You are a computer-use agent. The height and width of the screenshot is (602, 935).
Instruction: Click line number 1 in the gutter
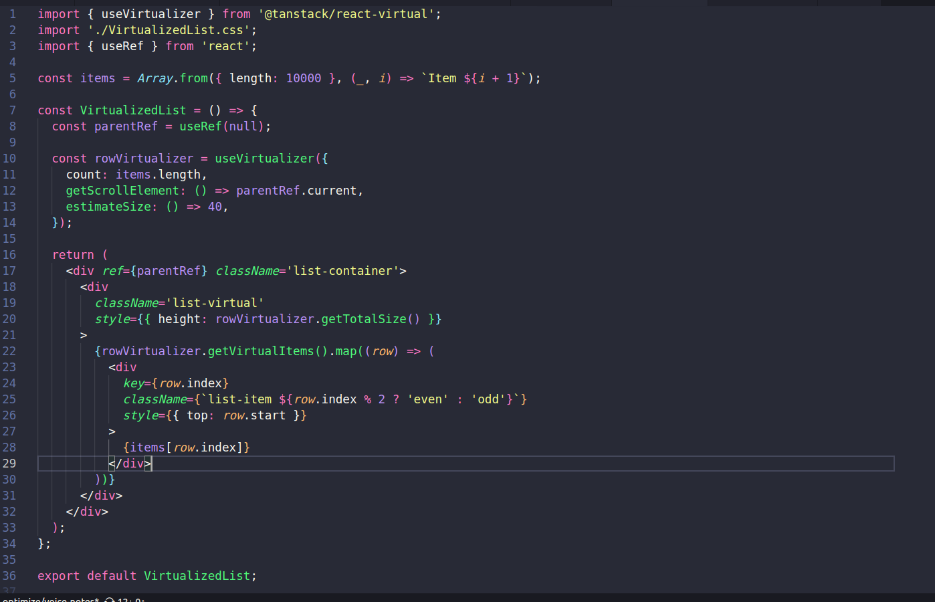click(12, 14)
